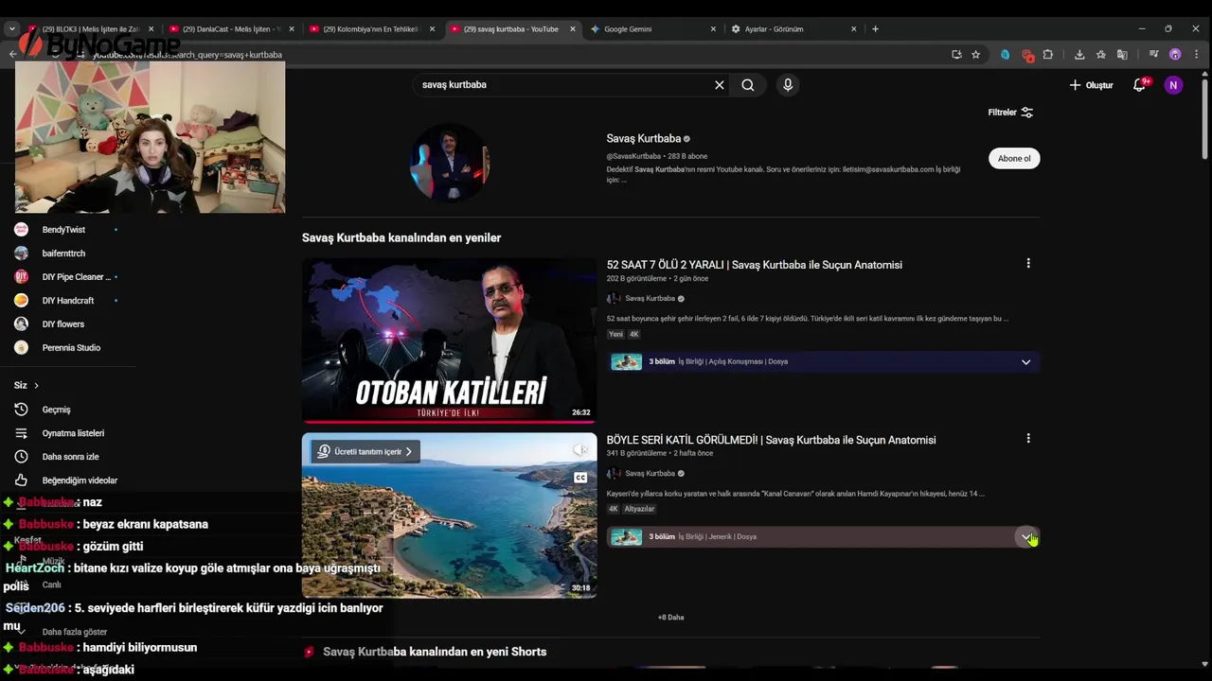The height and width of the screenshot is (681, 1212).
Task: Open the Filtreler filter options
Action: (x=1010, y=113)
